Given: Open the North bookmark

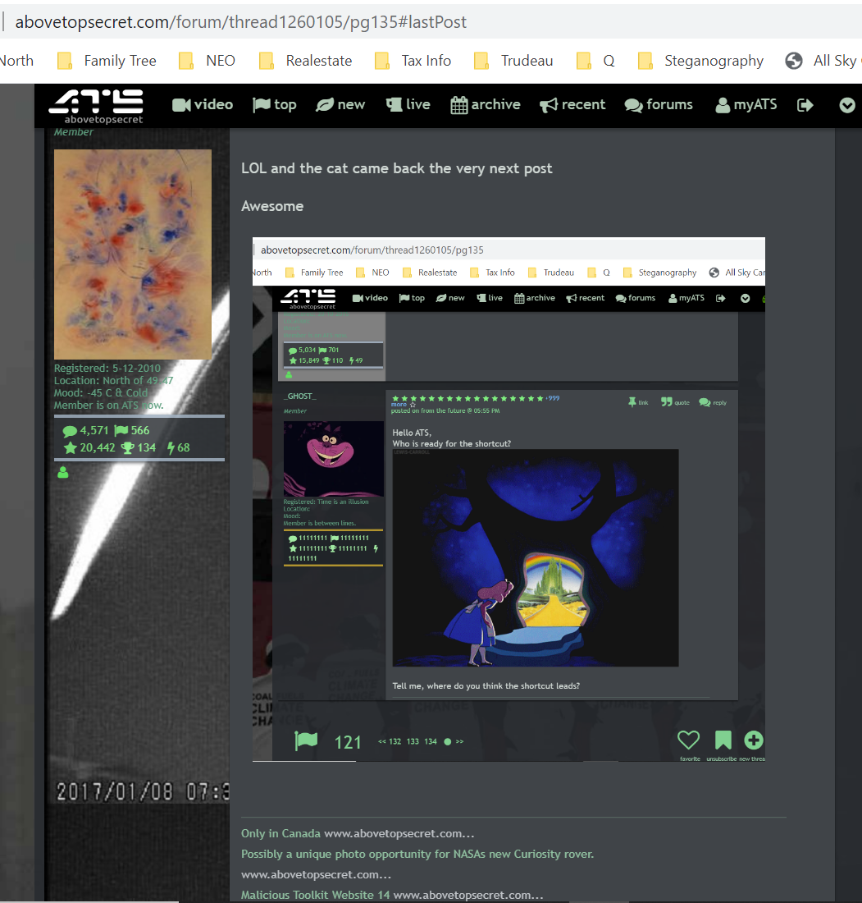Looking at the screenshot, I should point(16,61).
